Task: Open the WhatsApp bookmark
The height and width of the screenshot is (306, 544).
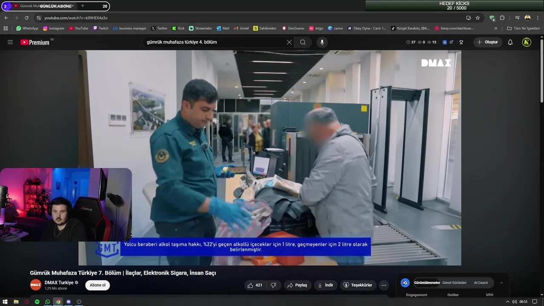Action: tap(27, 28)
